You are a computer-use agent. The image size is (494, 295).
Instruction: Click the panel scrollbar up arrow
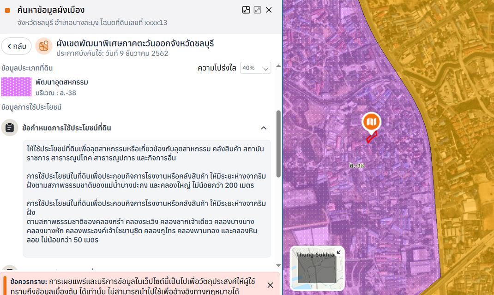click(x=278, y=66)
